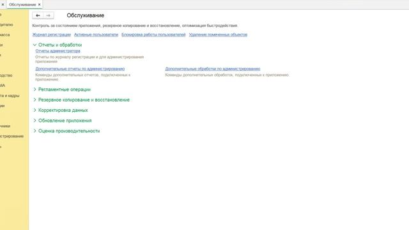The image size is (409, 230).
Task: Switch to the Обслуживание tab
Action: click(22, 4)
